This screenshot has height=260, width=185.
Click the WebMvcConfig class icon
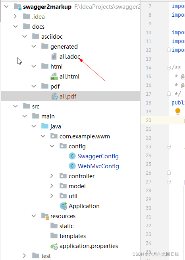72,166
